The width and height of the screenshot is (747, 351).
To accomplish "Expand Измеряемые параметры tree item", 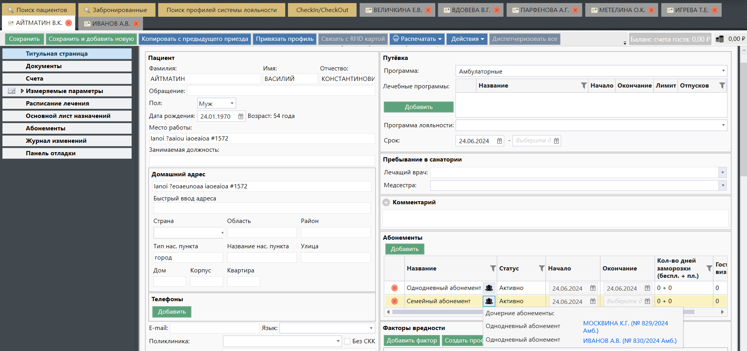I will pyautogui.click(x=22, y=91).
